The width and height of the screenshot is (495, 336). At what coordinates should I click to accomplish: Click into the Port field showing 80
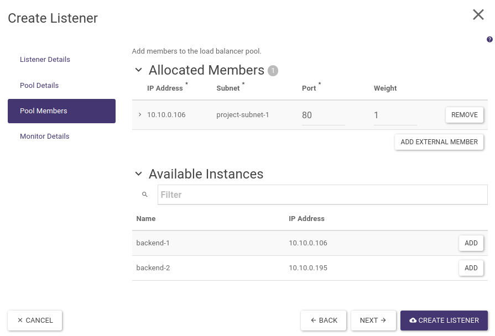click(323, 116)
